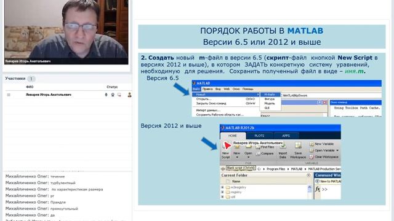Click chat message 'Прандтля'
This screenshot has width=394, height=221.
point(58,202)
